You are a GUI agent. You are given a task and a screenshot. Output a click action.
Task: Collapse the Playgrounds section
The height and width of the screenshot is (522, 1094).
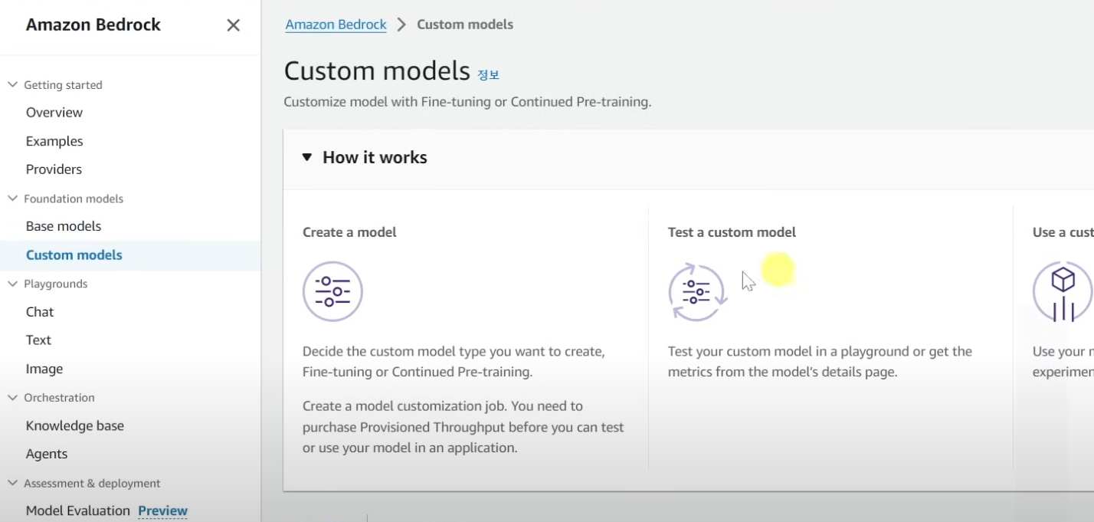12,283
